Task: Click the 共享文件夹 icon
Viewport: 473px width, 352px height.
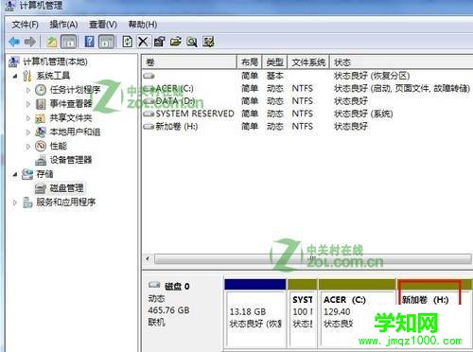Action: point(41,118)
